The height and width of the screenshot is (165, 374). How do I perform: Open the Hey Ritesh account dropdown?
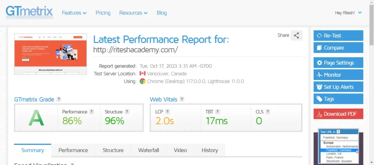click(x=348, y=13)
